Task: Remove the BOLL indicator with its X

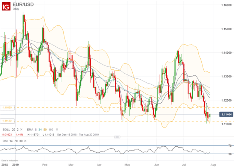Action: [21, 129]
